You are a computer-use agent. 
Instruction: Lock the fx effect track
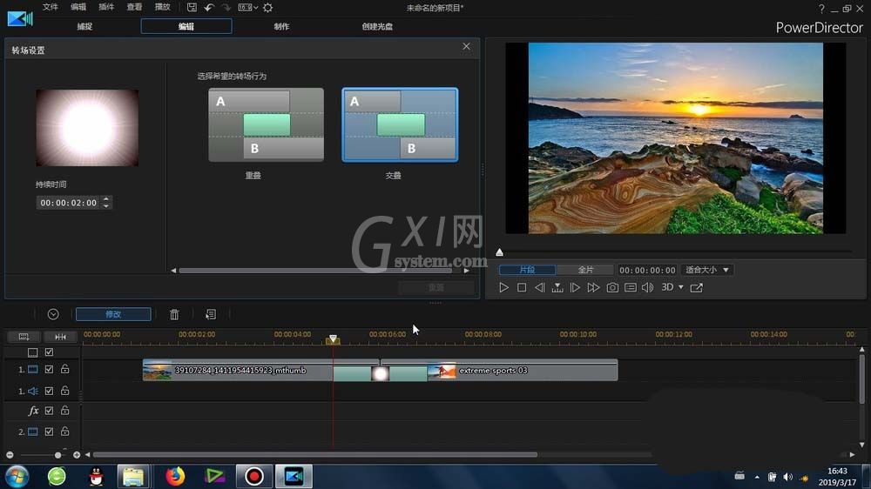65,410
